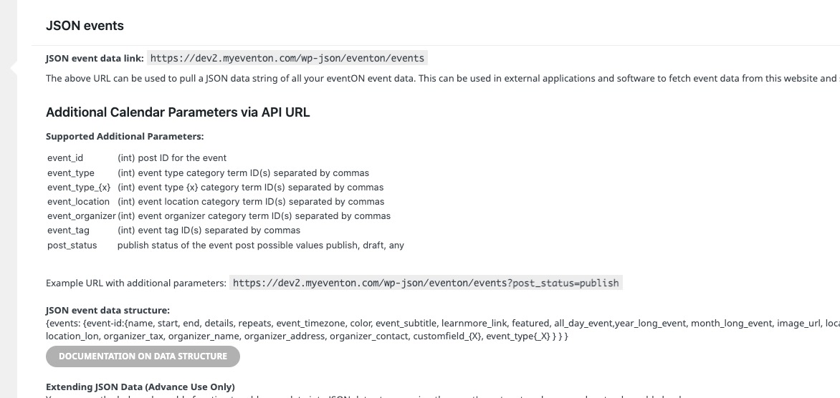
Task: Click Additional Calendar Parameters via API URL heading
Action: pyautogui.click(x=178, y=112)
